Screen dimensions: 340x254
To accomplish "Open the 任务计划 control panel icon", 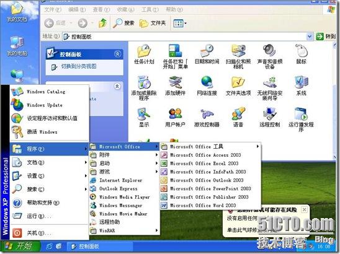I will coord(144,54).
